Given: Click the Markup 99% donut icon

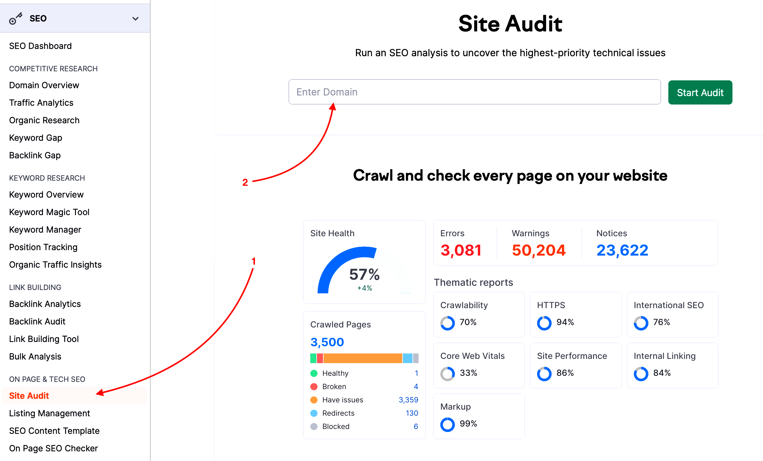Looking at the screenshot, I should (x=448, y=424).
